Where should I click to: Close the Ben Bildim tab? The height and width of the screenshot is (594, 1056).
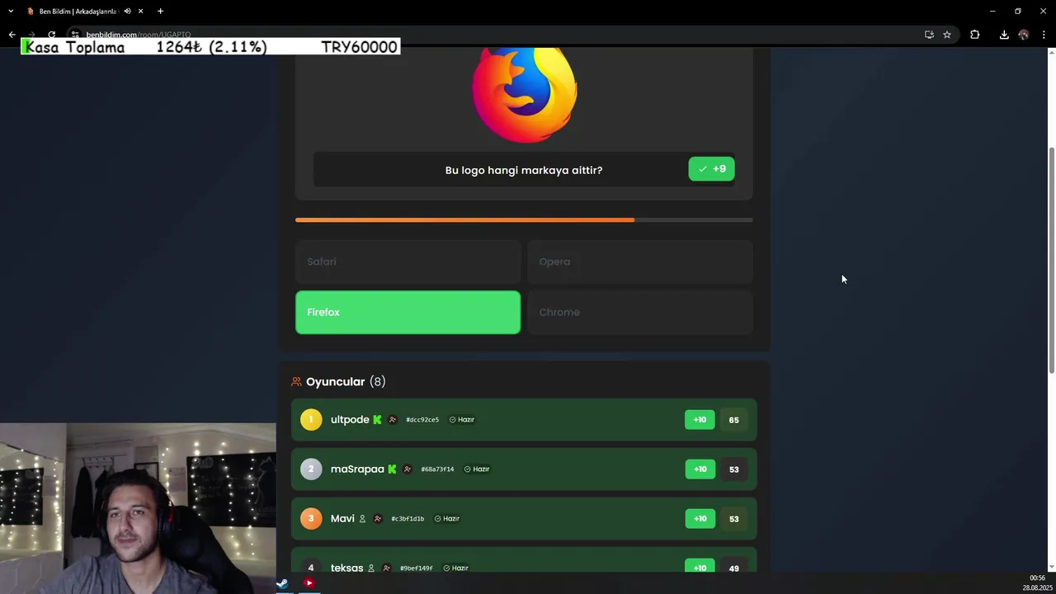pos(141,12)
